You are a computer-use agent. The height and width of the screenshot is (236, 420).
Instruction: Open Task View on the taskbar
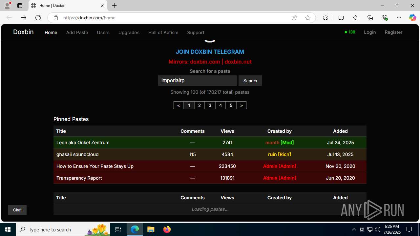[118, 229]
